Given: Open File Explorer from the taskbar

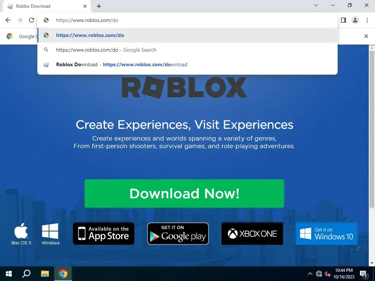Looking at the screenshot, I should tap(45, 274).
